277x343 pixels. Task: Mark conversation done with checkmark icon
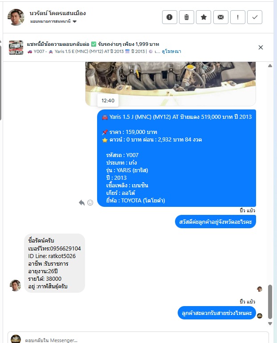pos(255,17)
